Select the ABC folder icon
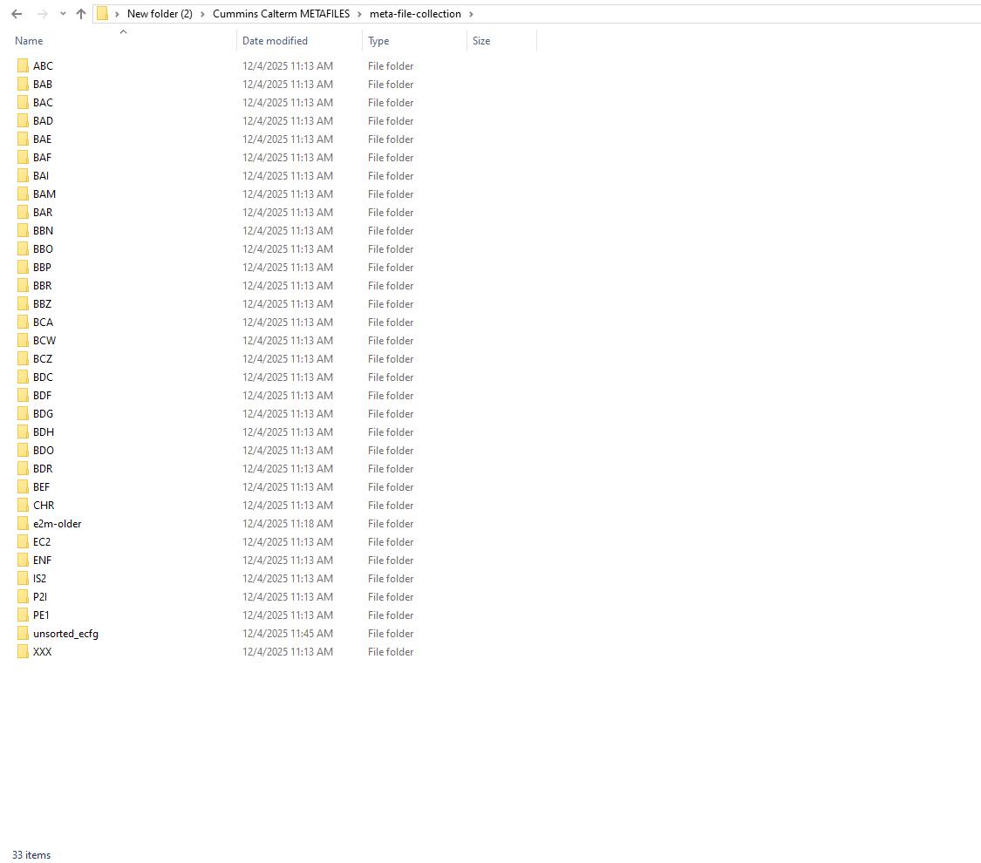Screen dimensions: 981x863 coord(24,65)
